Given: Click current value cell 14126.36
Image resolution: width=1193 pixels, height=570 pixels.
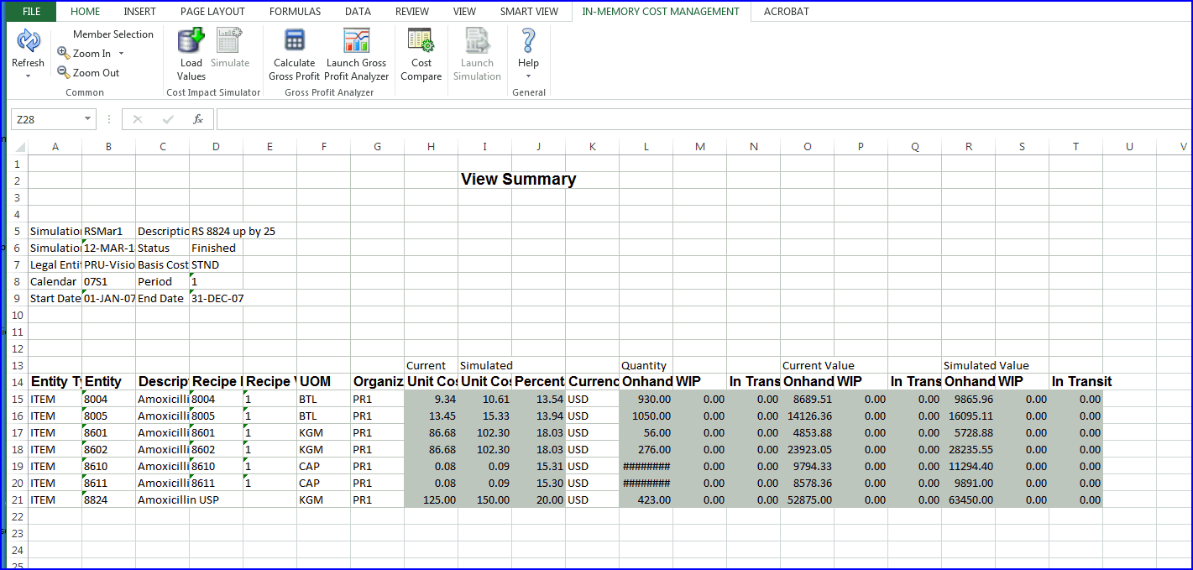Looking at the screenshot, I should [807, 416].
